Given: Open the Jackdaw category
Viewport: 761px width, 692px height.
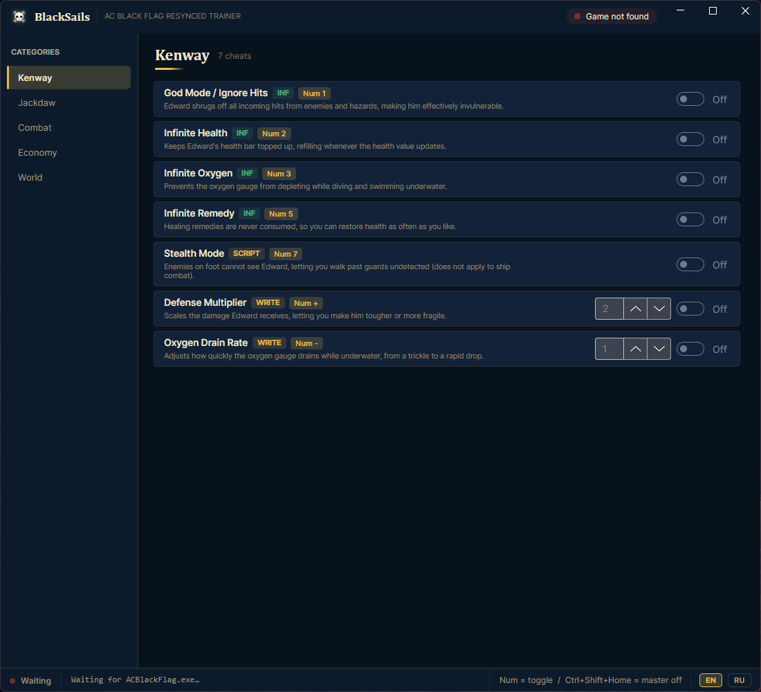Looking at the screenshot, I should point(69,102).
